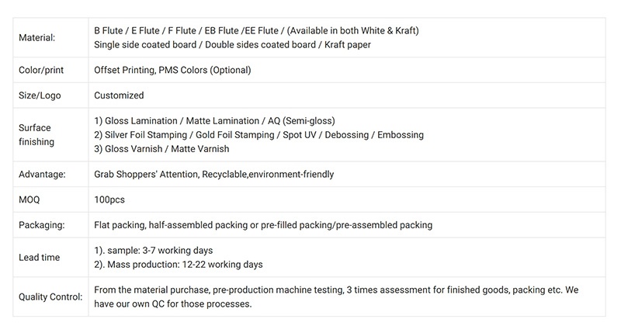621x333 pixels.
Task: Select Offset Printing, PMS Colors text
Action: coord(172,70)
